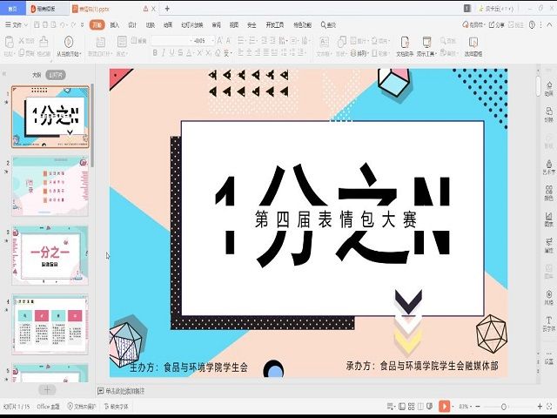
Task: Open the 文件 file menu
Action: 17,25
